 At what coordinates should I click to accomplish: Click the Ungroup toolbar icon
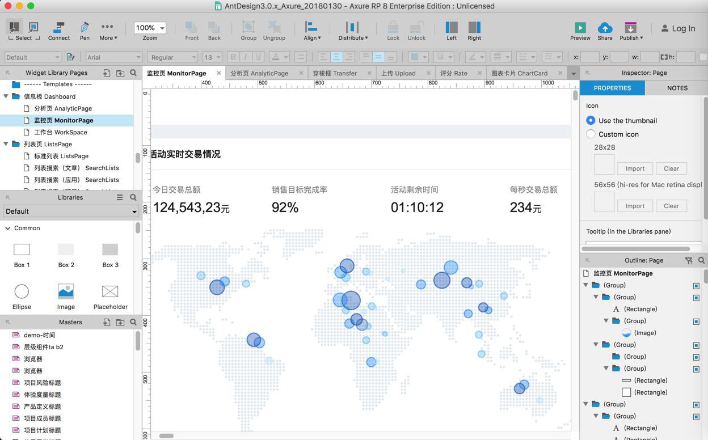(x=274, y=27)
